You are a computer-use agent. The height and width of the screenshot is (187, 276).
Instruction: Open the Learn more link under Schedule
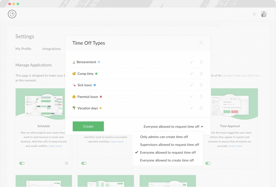tap(55, 146)
